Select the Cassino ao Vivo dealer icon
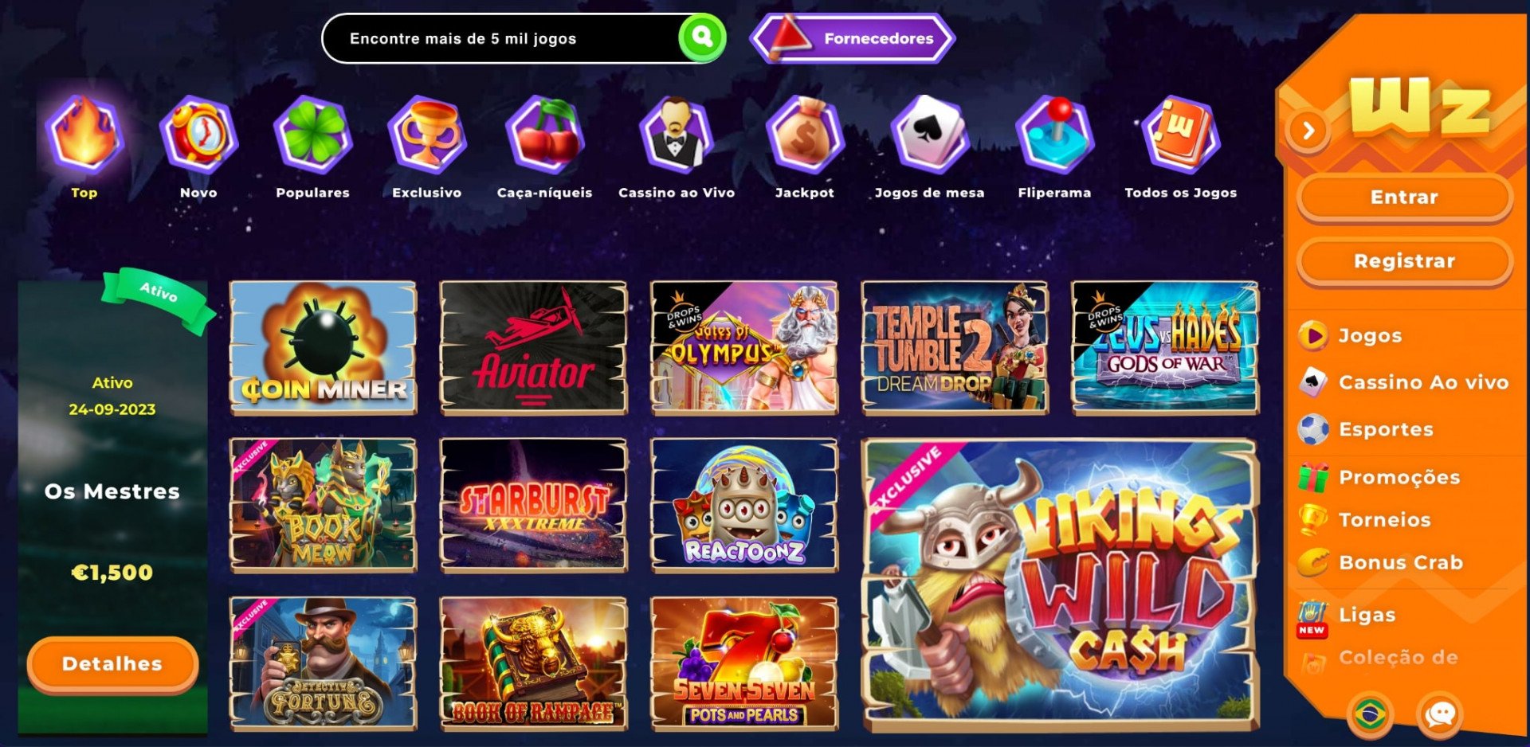This screenshot has height=747, width=1530. (677, 134)
